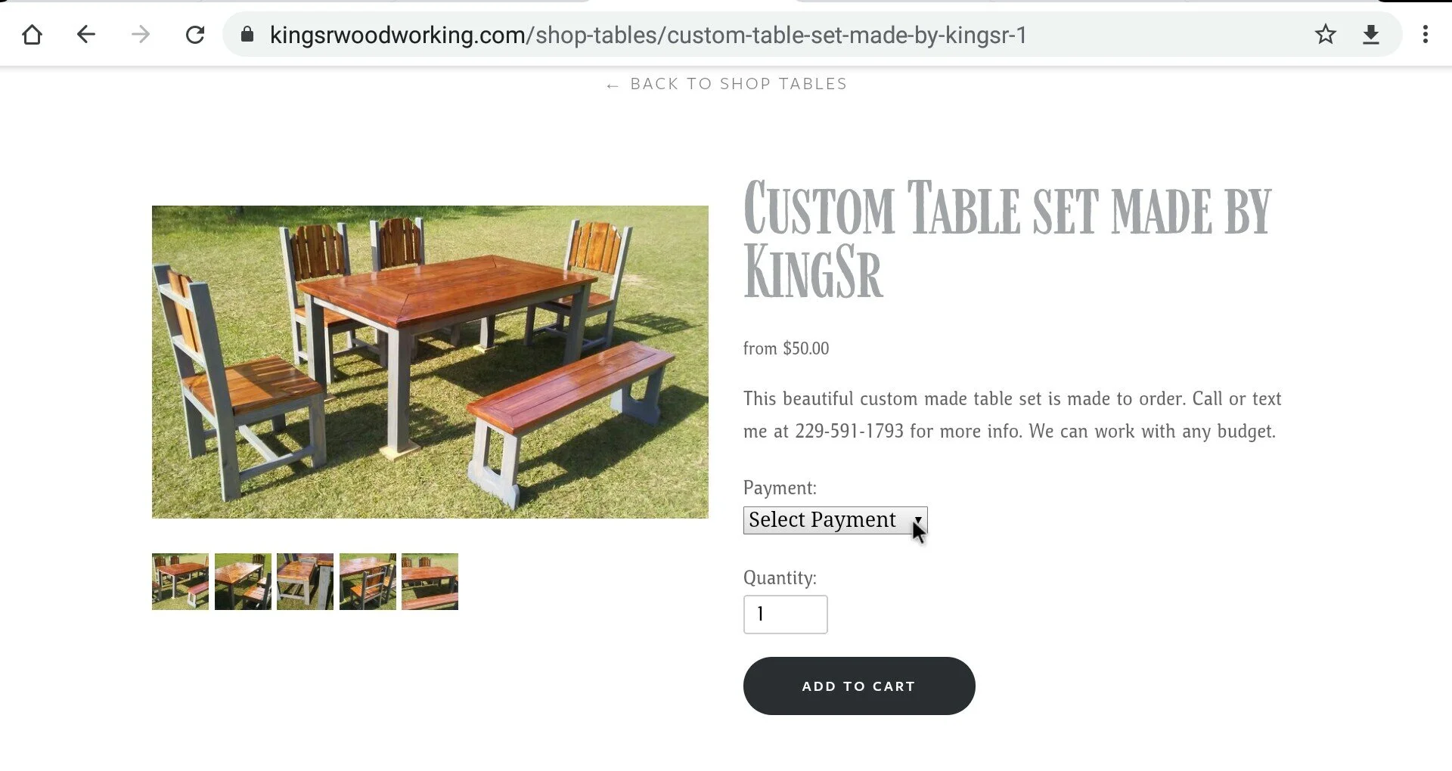
Task: Go back using the browser back arrow
Action: click(86, 35)
